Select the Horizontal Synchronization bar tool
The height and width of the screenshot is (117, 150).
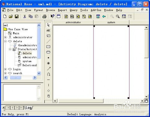coord(48,80)
